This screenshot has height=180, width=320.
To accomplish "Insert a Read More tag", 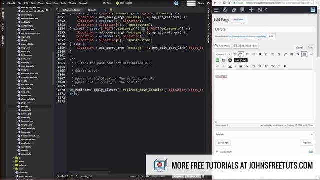I will pos(291,54).
